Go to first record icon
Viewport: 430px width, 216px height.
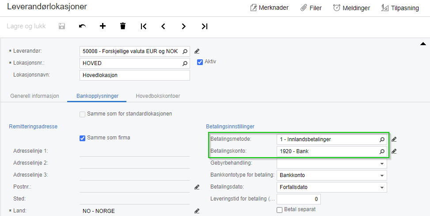pyautogui.click(x=144, y=27)
